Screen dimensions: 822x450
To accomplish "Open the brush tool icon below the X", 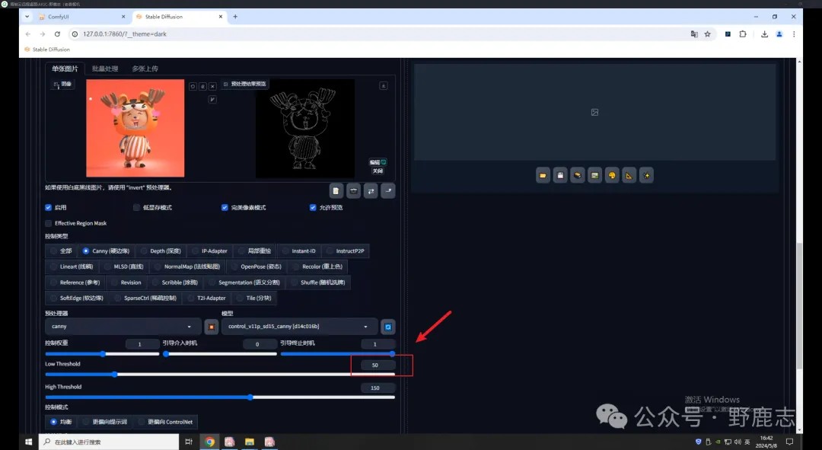I will (x=212, y=99).
